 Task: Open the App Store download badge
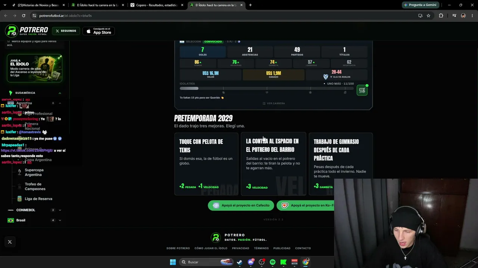pyautogui.click(x=99, y=31)
